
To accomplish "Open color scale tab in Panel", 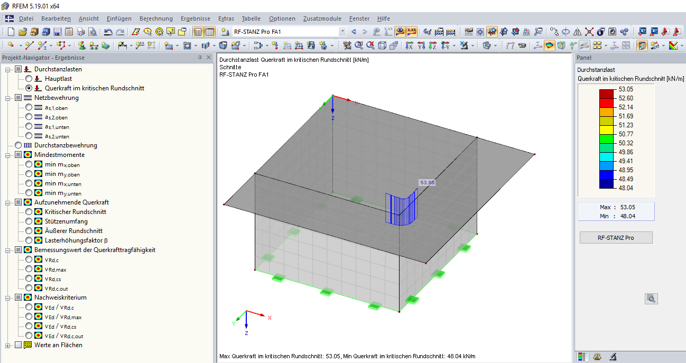I will pyautogui.click(x=581, y=357).
